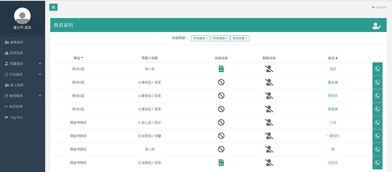Open member profile link 陳
392x172 pixels.
333,149
